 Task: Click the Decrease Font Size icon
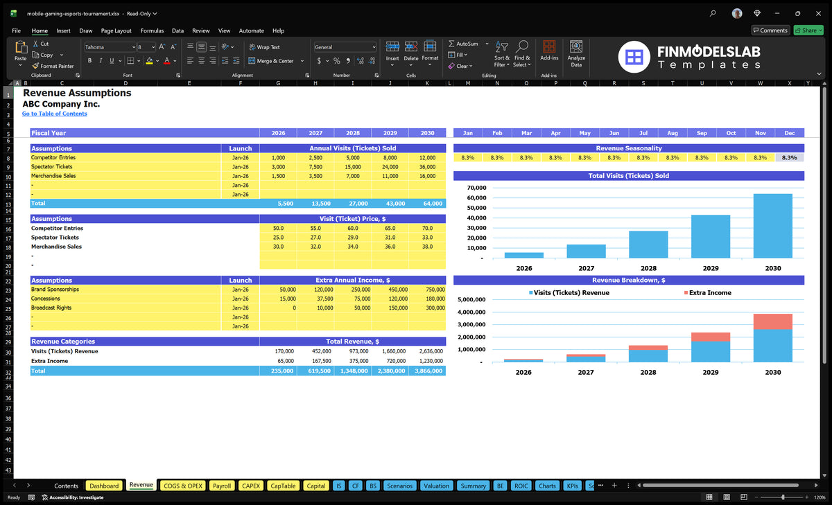(173, 47)
